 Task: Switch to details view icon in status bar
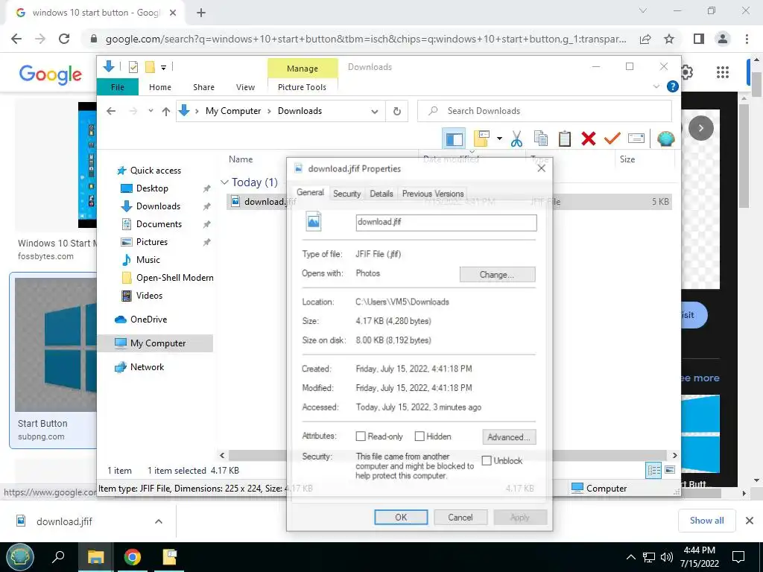653,470
